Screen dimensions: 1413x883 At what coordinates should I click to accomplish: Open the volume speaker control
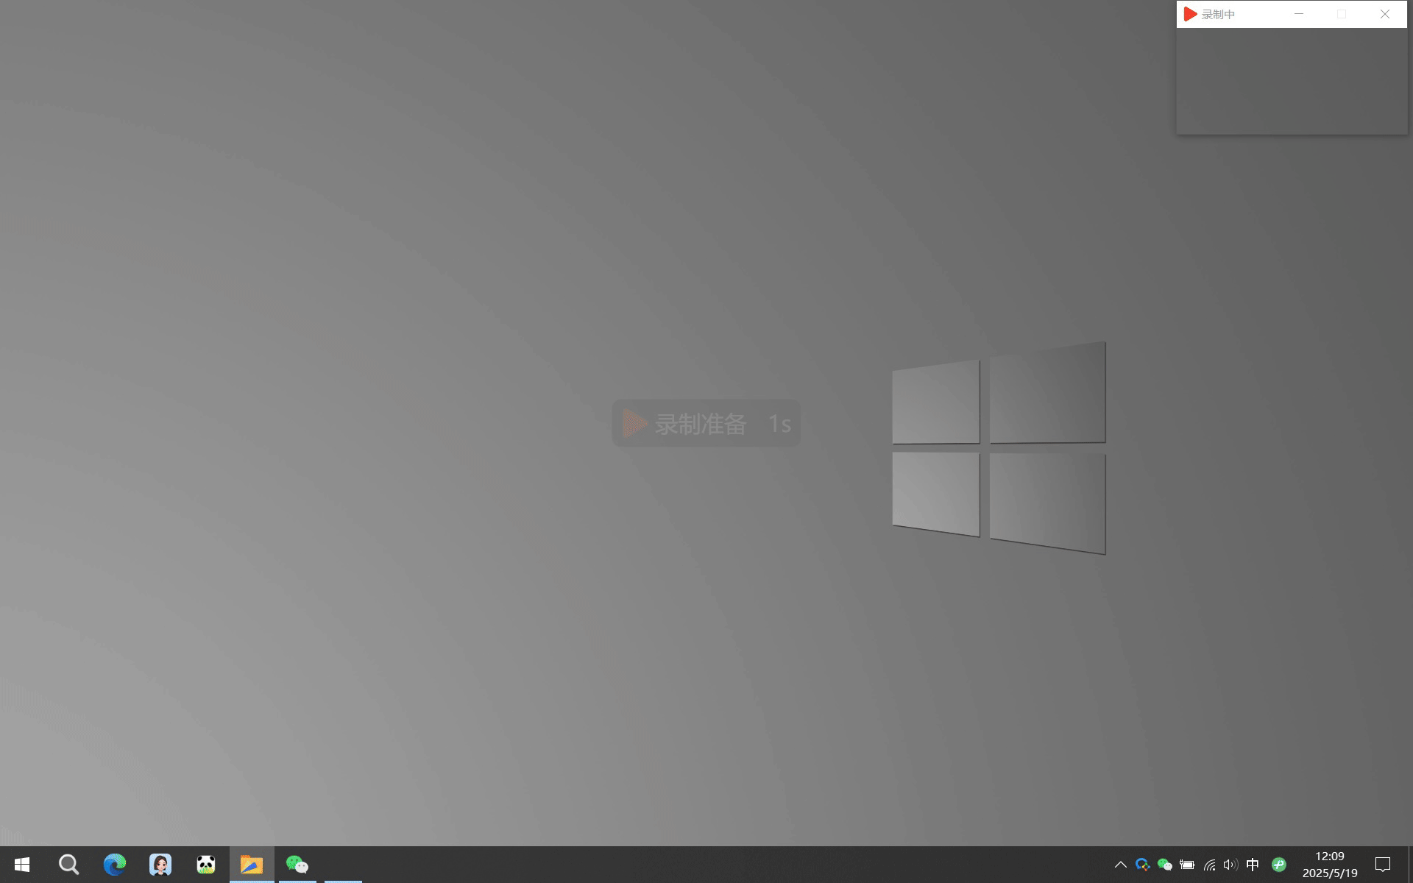pyautogui.click(x=1230, y=865)
